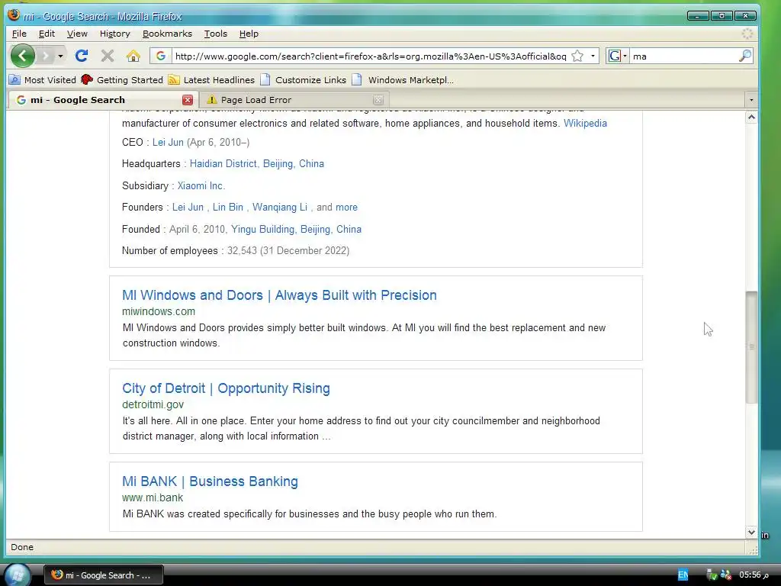Open MI Windows and Doors result

click(279, 295)
